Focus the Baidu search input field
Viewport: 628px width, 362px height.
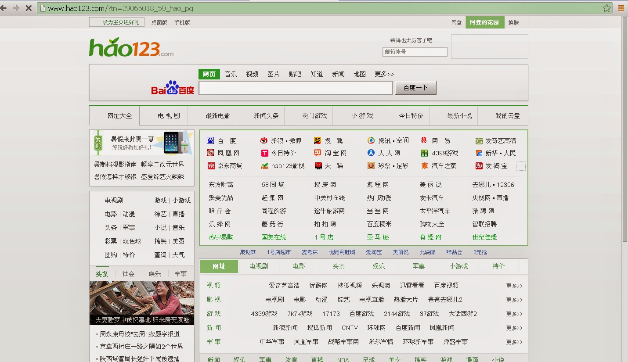[296, 88]
